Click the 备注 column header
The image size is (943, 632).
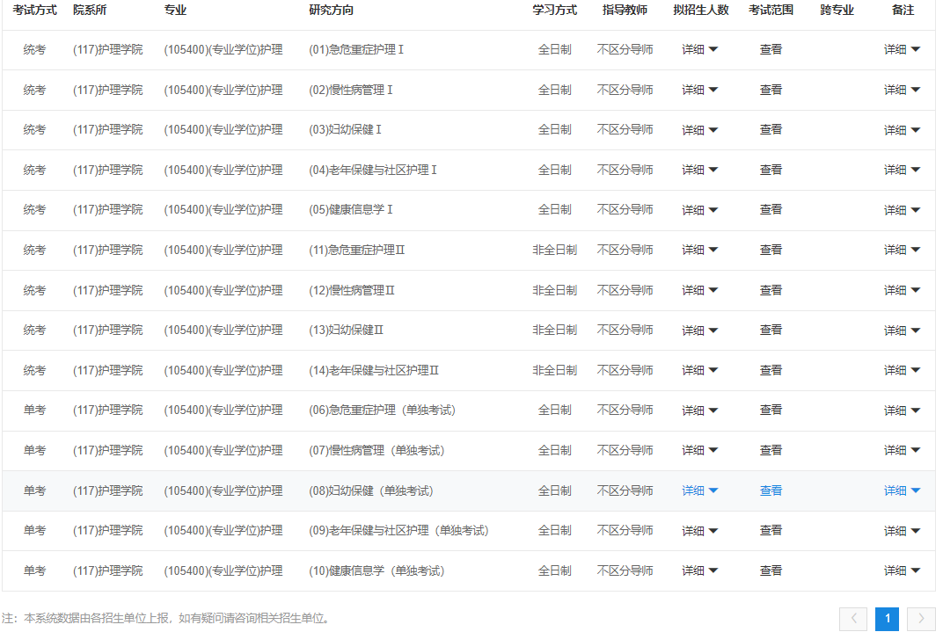pyautogui.click(x=903, y=11)
